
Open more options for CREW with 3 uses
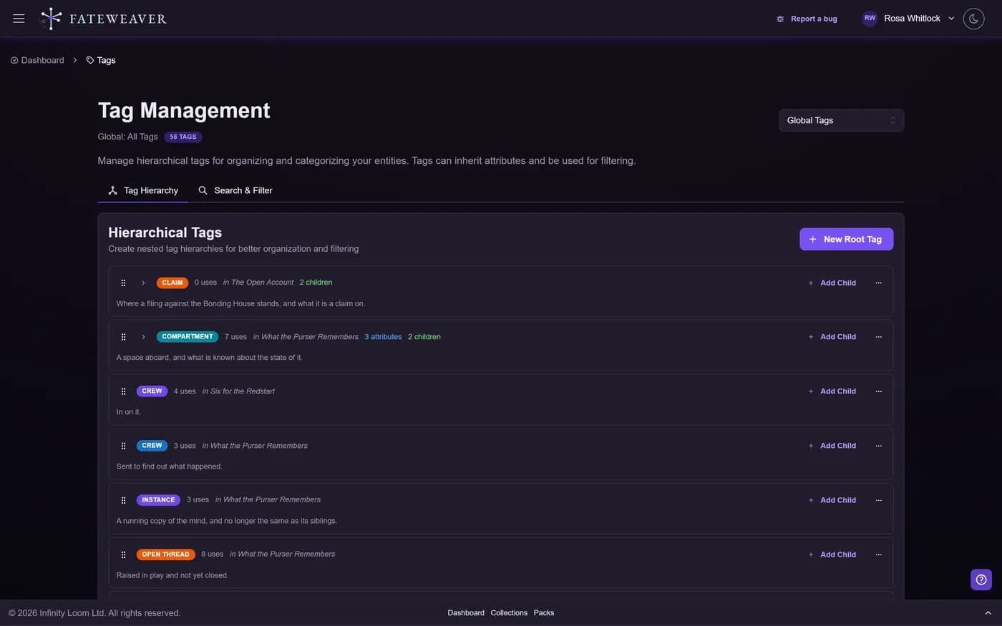(878, 446)
